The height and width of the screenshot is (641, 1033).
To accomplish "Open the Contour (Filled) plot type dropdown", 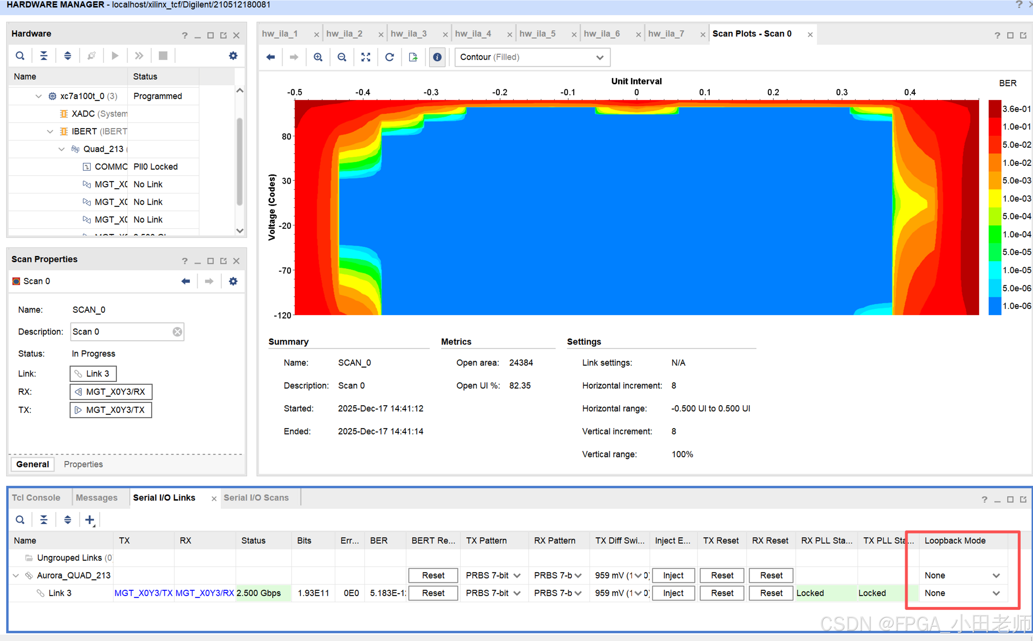I will click(x=532, y=57).
